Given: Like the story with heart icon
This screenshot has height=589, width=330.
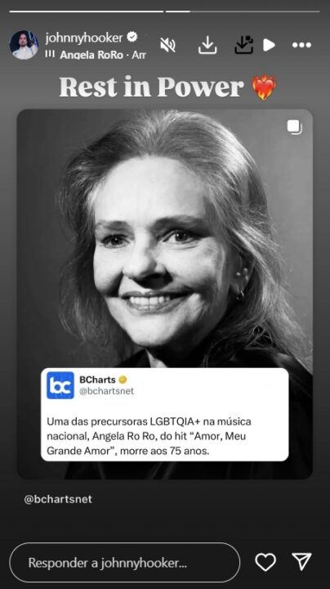Looking at the screenshot, I should tap(265, 562).
